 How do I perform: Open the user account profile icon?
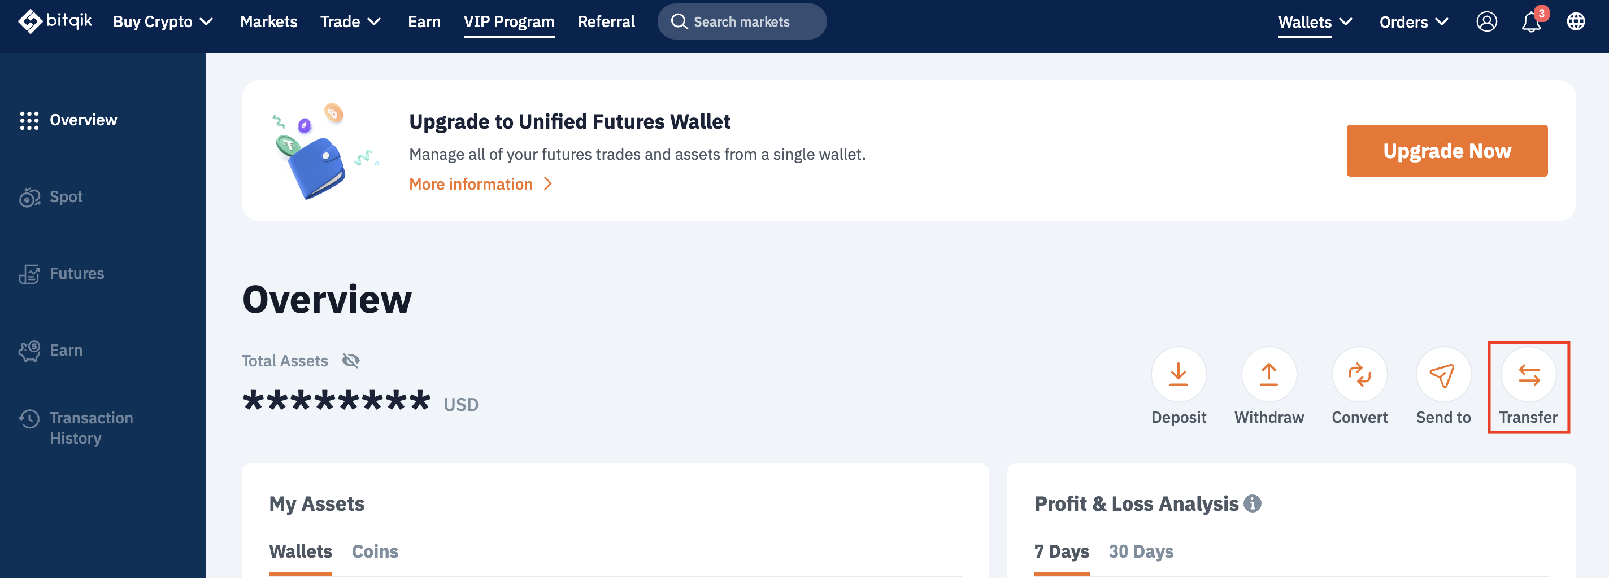[1486, 22]
